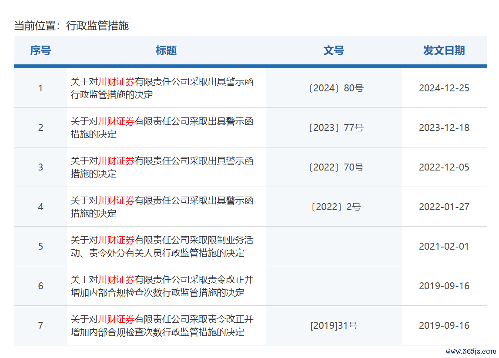
Task: Open the 2022-01-27 川财证券 warning letter decision
Action: (162, 207)
